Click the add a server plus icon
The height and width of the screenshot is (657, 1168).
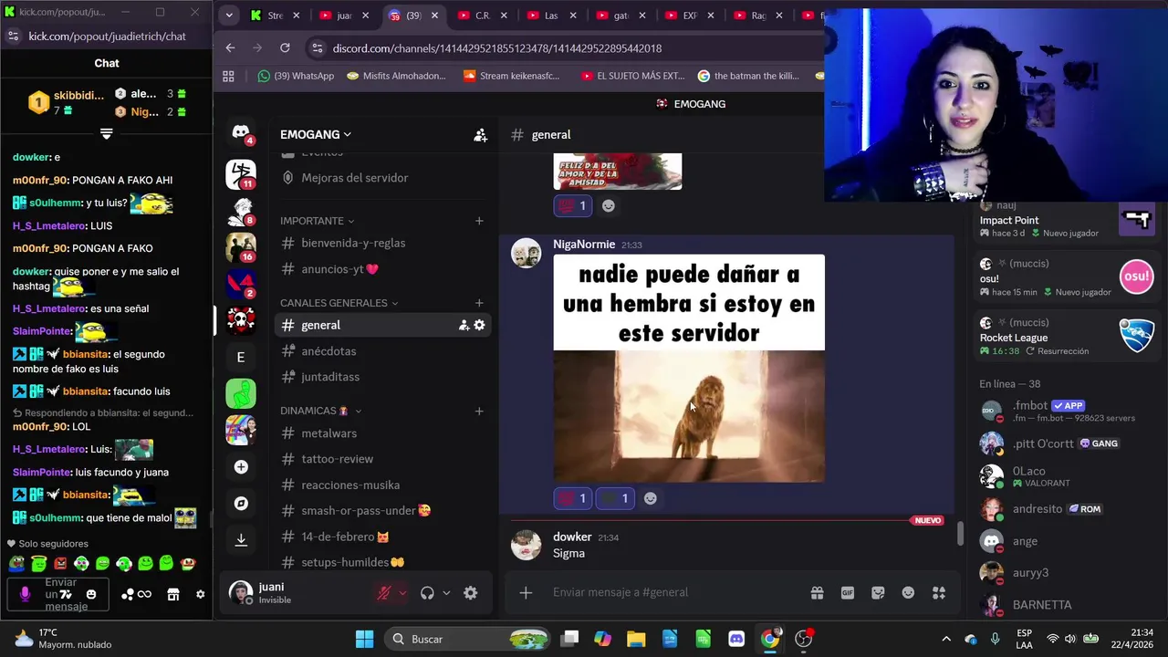click(x=241, y=467)
